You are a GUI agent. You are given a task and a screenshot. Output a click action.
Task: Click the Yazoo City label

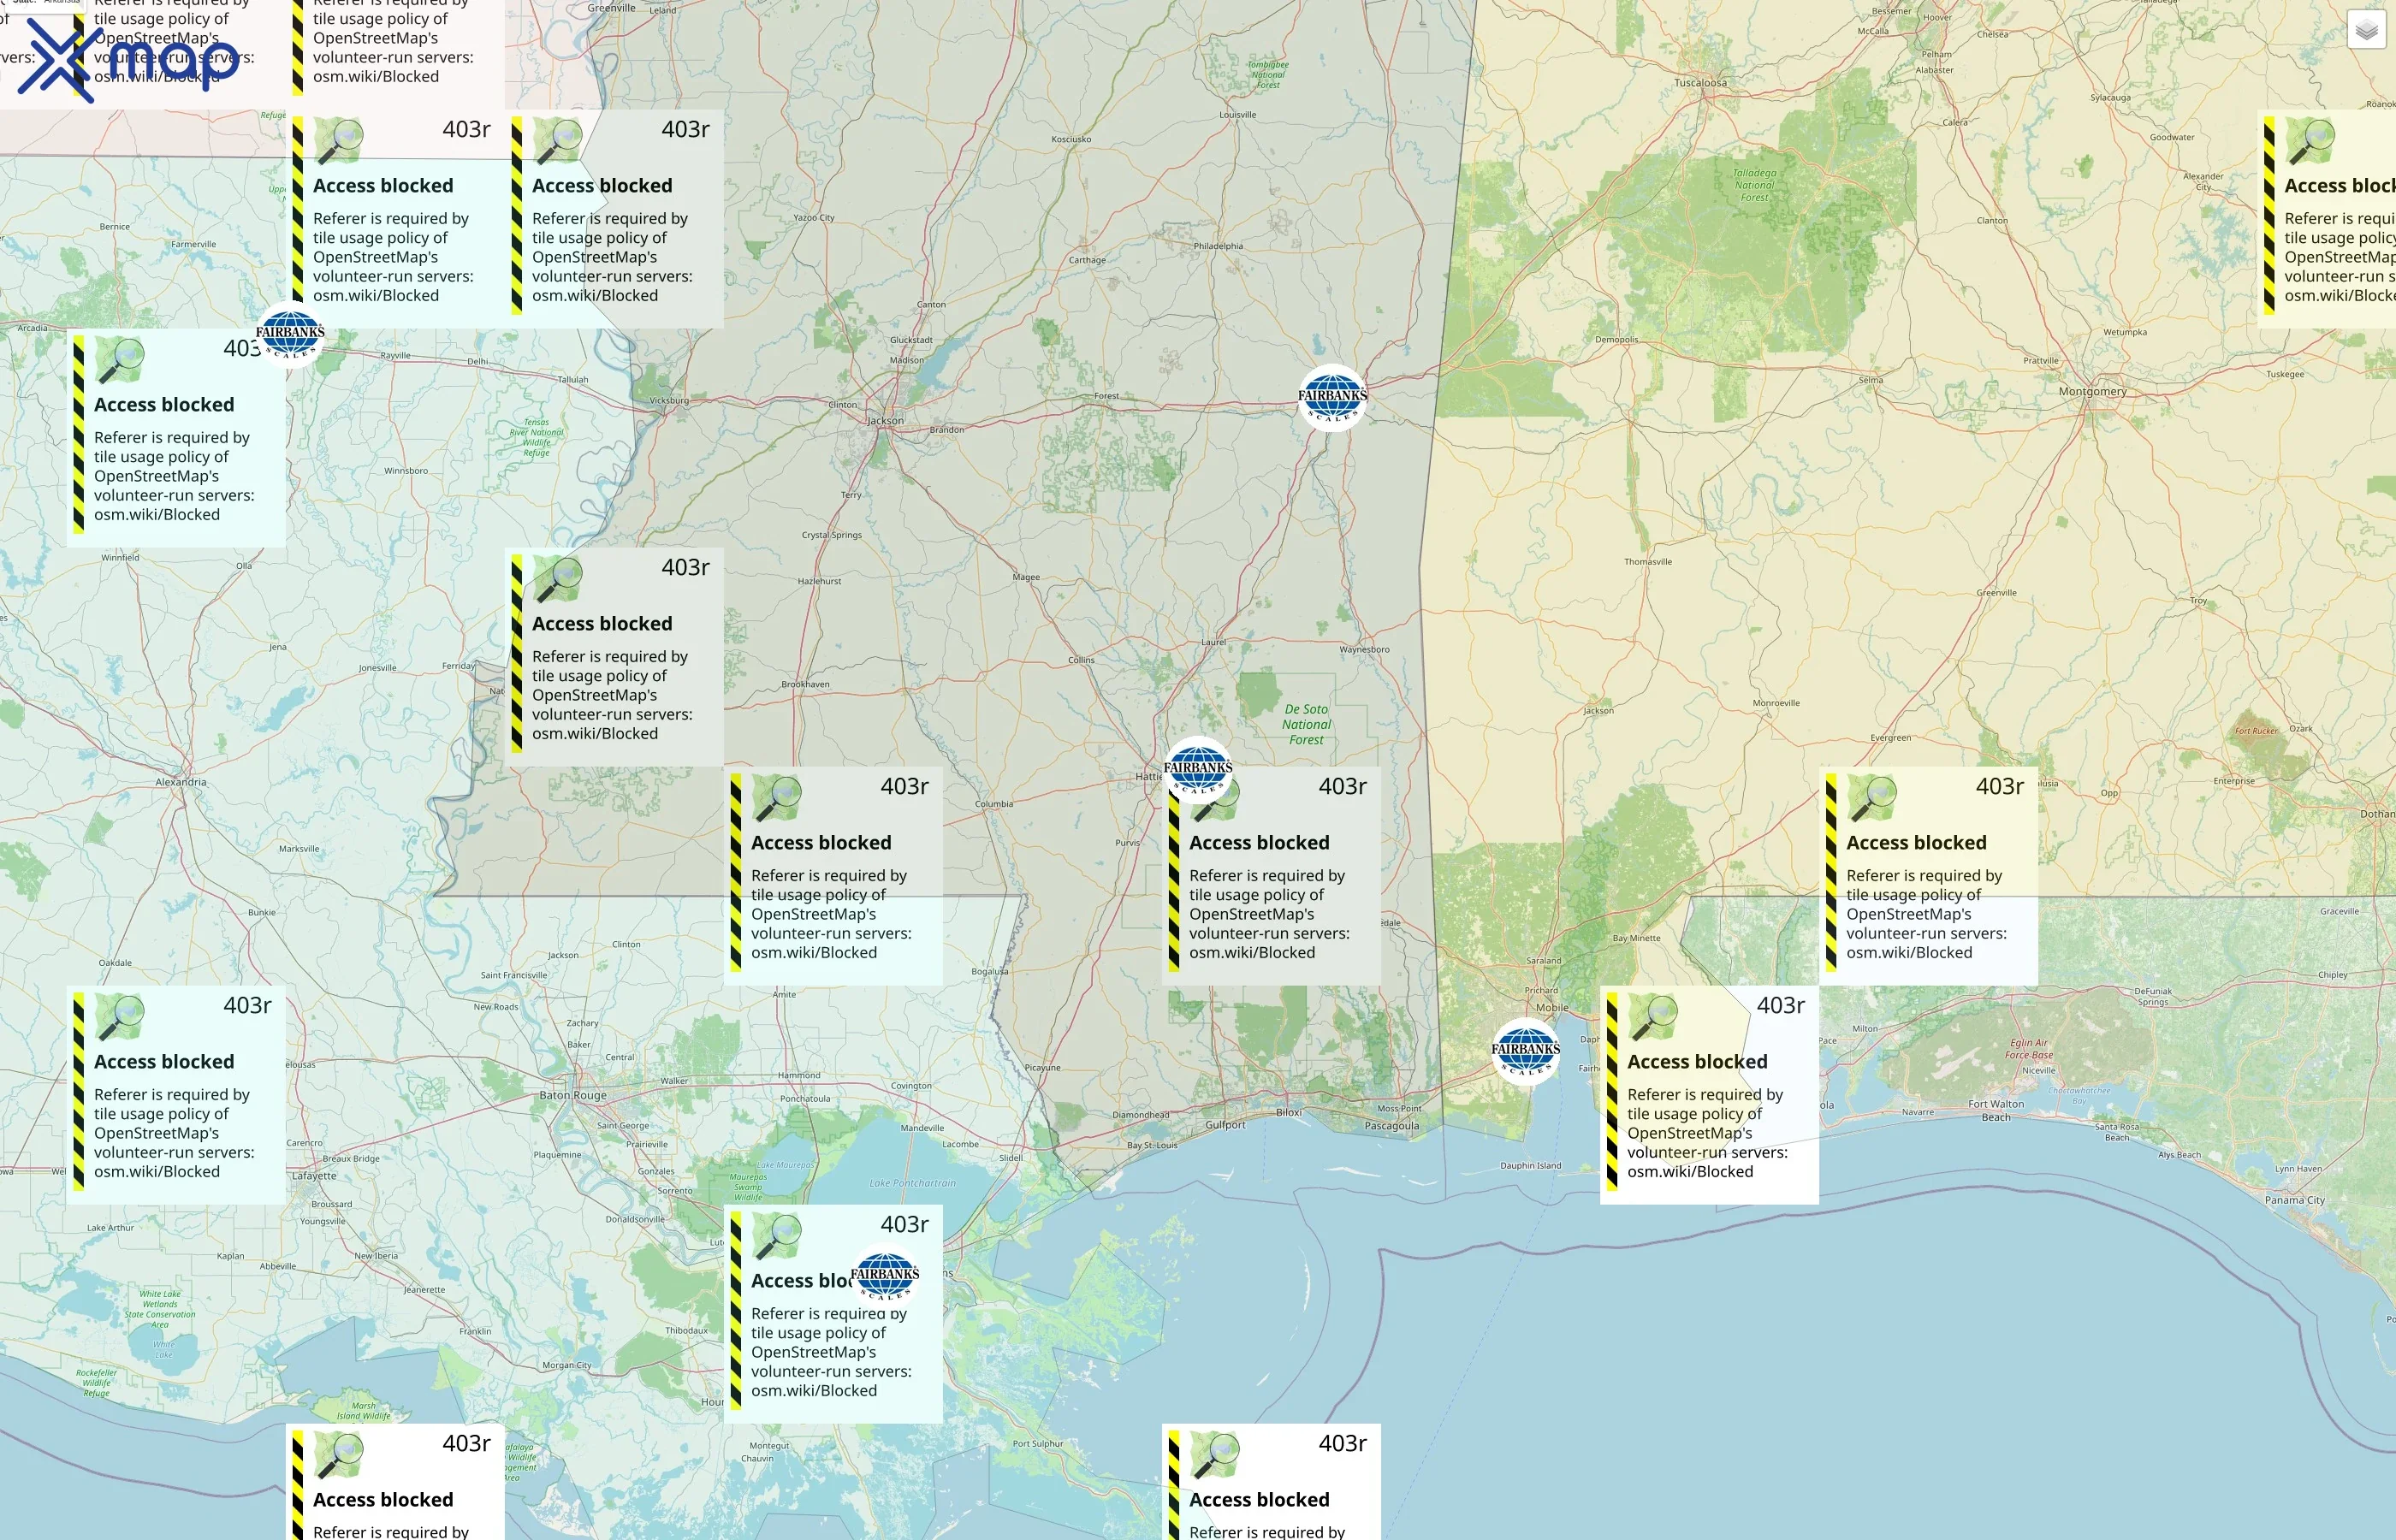click(813, 217)
